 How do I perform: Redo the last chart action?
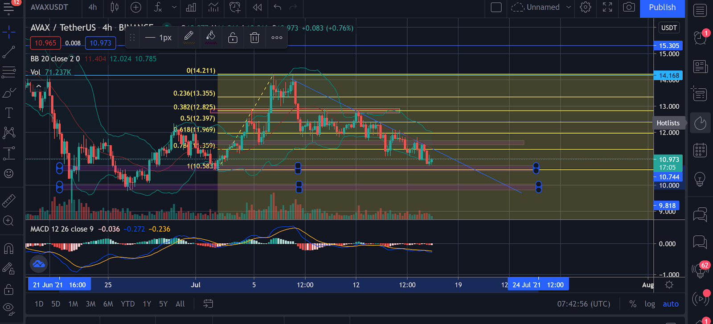tap(293, 7)
